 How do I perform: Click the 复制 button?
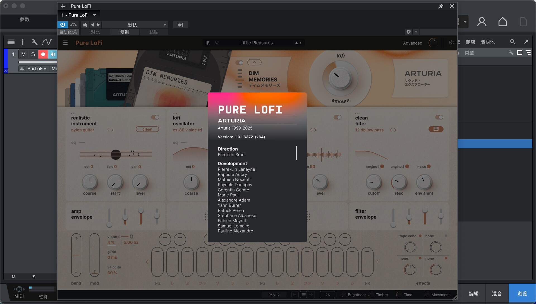coord(125,32)
